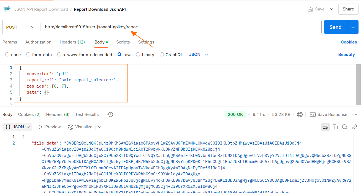Choose the form-data radio option
This screenshot has height=193, width=361.
pos(28,55)
